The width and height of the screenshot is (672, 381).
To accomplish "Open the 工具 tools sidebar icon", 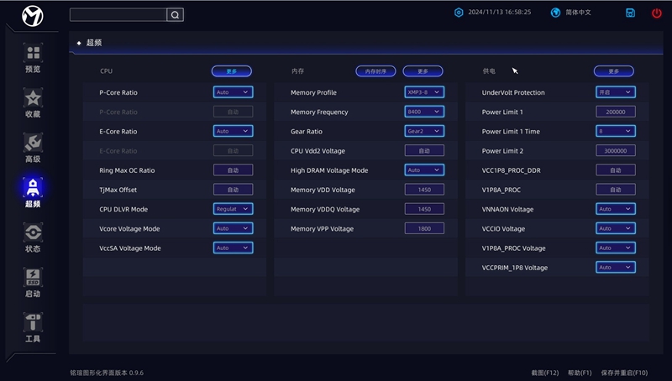I will (x=33, y=327).
